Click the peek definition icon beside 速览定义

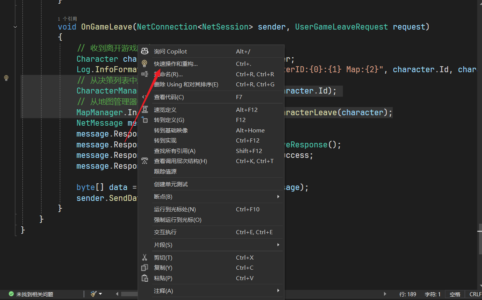[145, 110]
